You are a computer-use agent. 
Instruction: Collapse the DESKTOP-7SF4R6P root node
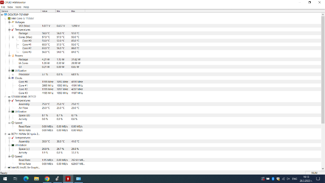coord(2,15)
